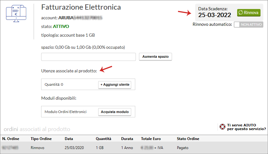
Task: Open the Ti serve AIUTO help link
Action: click(246, 127)
